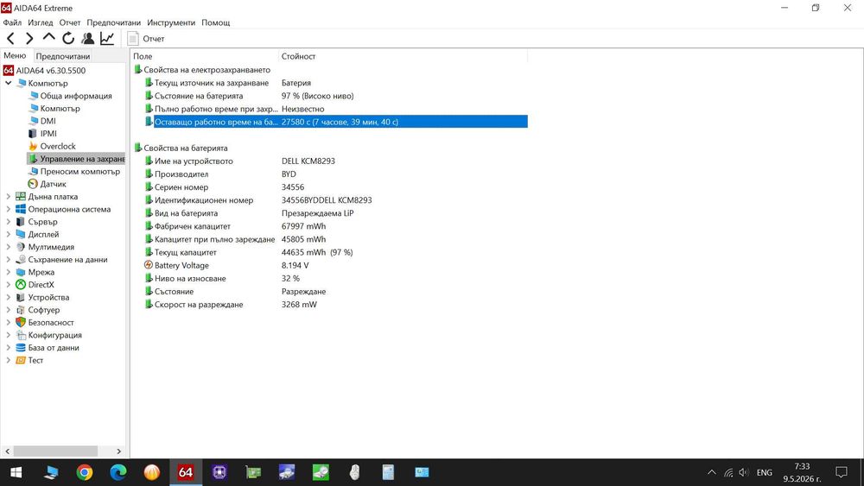Click the AIDA64 taskbar icon
The image size is (864, 486).
(x=186, y=472)
